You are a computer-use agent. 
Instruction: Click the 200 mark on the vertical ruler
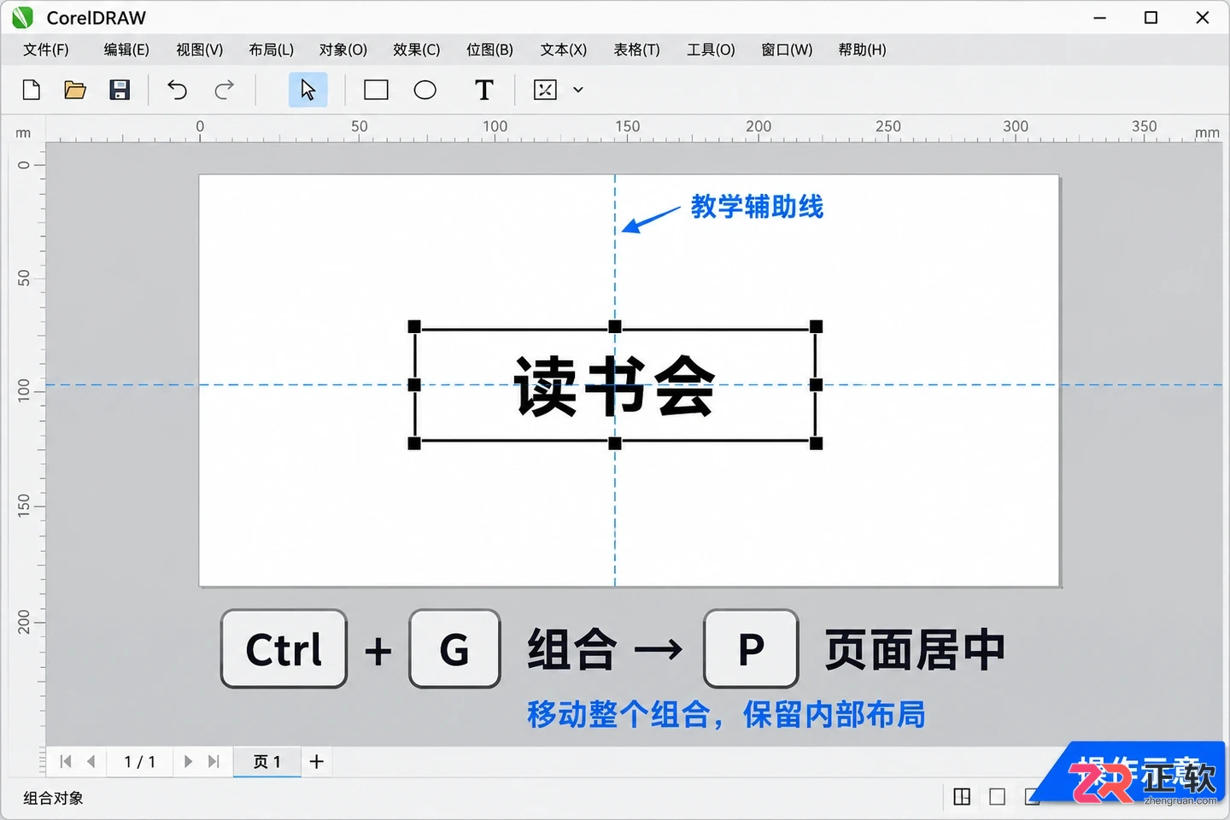24,622
